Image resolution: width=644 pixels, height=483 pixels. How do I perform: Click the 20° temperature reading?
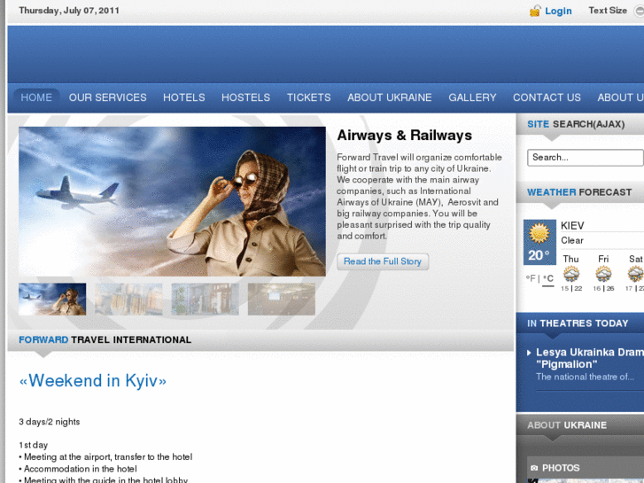pyautogui.click(x=539, y=256)
